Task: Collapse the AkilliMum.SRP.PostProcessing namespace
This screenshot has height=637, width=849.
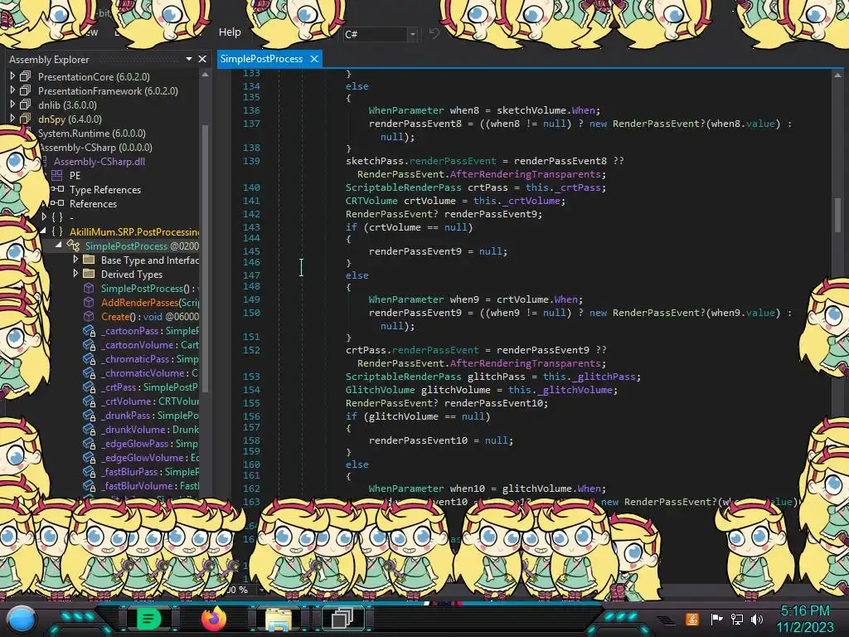Action: [43, 231]
